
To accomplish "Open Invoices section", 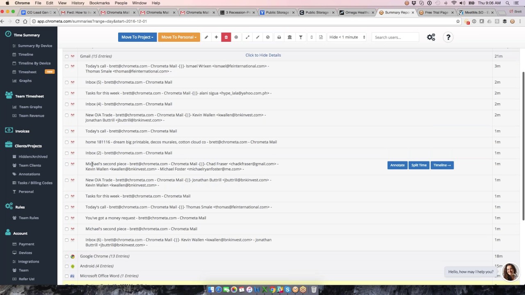I will click(x=22, y=131).
